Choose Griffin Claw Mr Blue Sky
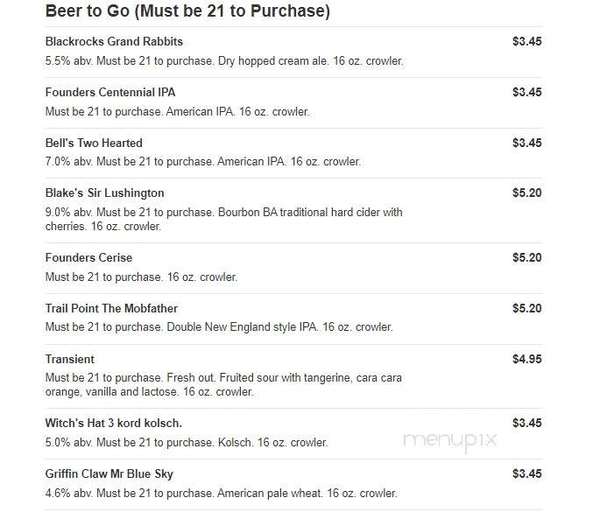The height and width of the screenshot is (512, 607). pyautogui.click(x=109, y=473)
